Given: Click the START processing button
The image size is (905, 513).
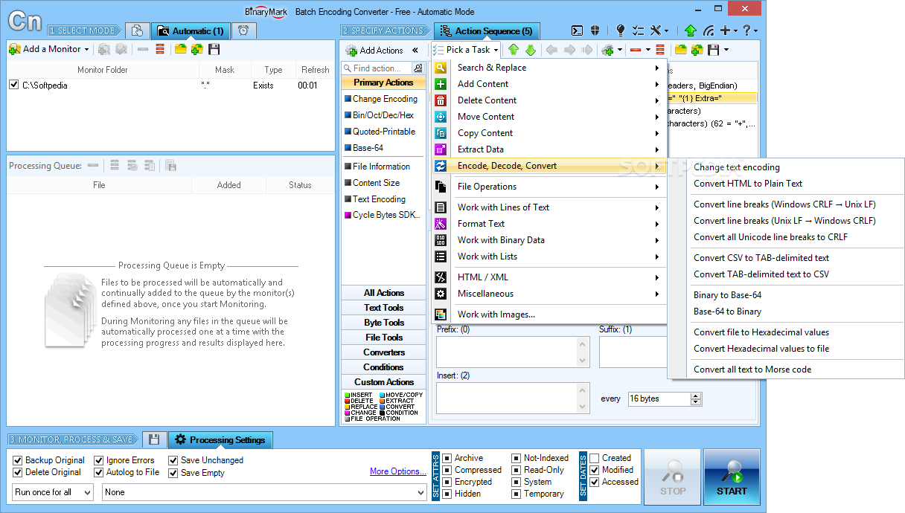Looking at the screenshot, I should (732, 477).
